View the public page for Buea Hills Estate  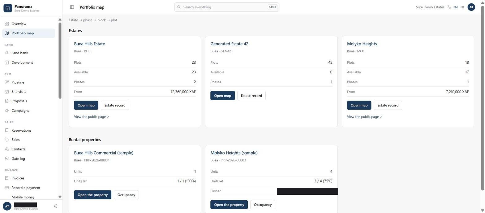point(92,117)
